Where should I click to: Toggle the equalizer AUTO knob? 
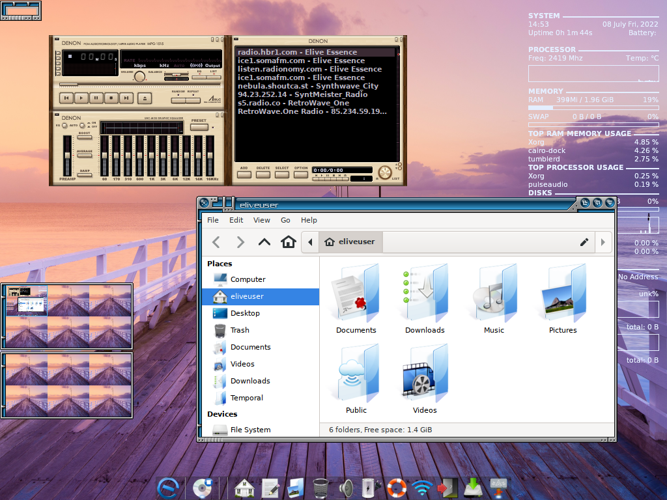[82, 126]
